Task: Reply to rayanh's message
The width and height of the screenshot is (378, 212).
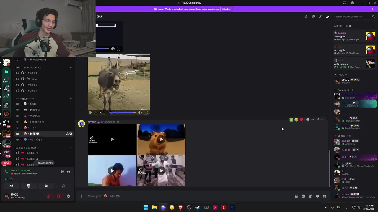Action: coord(313,120)
